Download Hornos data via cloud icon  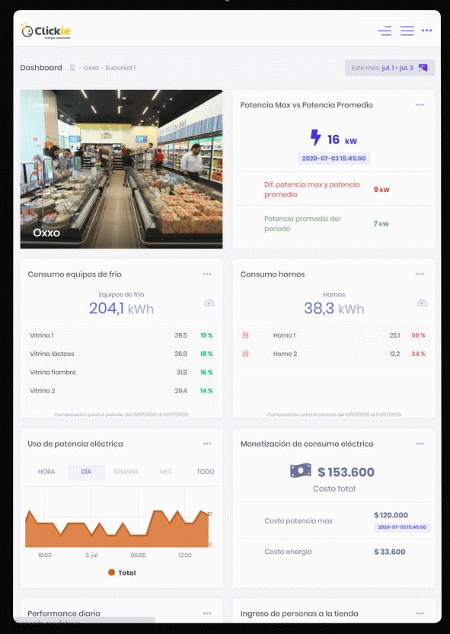click(422, 303)
